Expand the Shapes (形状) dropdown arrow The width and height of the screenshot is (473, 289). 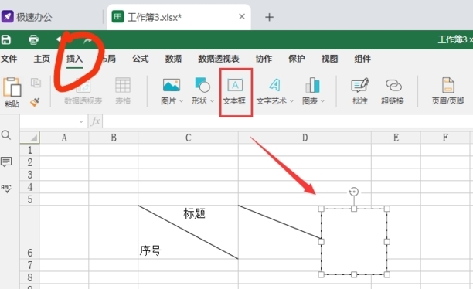coord(212,101)
